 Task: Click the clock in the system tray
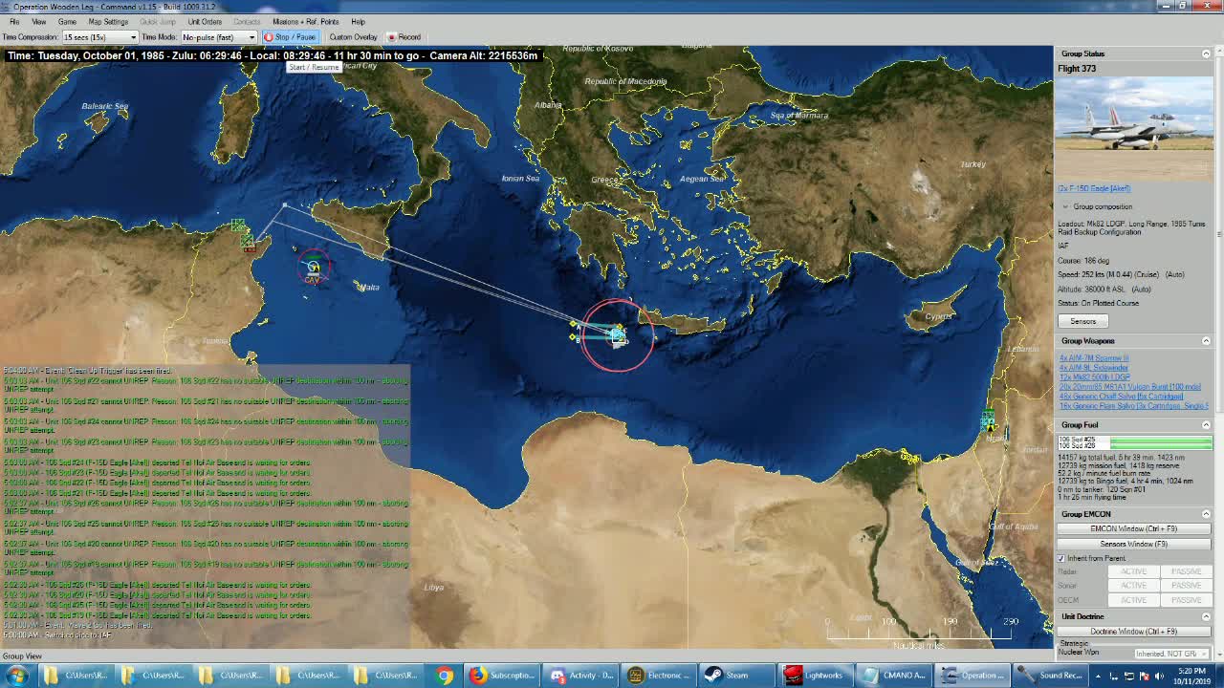click(1191, 676)
